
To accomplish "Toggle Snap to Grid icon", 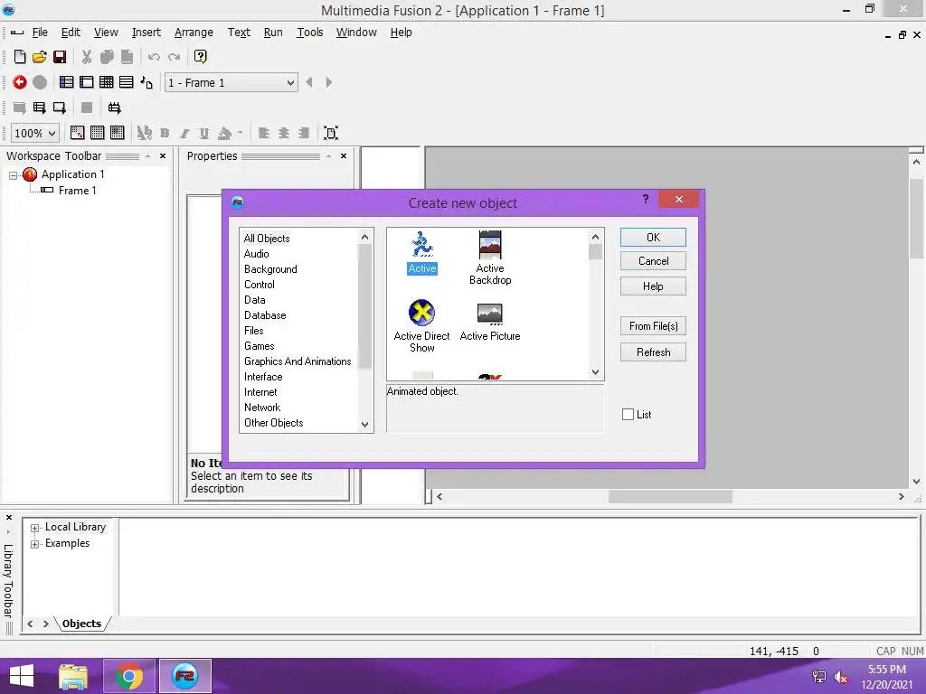I will pyautogui.click(x=117, y=133).
